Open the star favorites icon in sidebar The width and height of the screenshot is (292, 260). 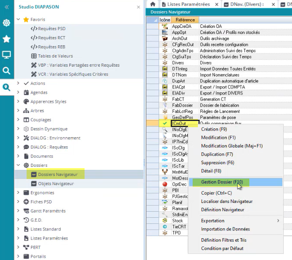click(x=7, y=39)
